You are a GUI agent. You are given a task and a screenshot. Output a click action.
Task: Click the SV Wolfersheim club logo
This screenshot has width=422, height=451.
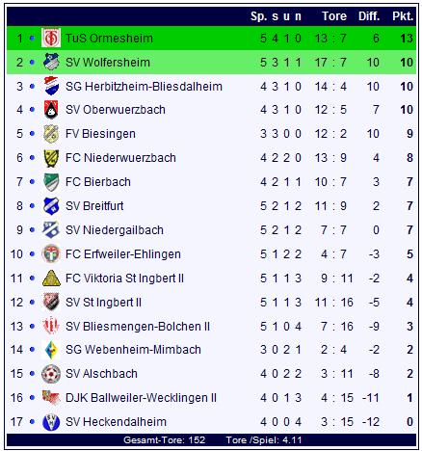tap(51, 62)
